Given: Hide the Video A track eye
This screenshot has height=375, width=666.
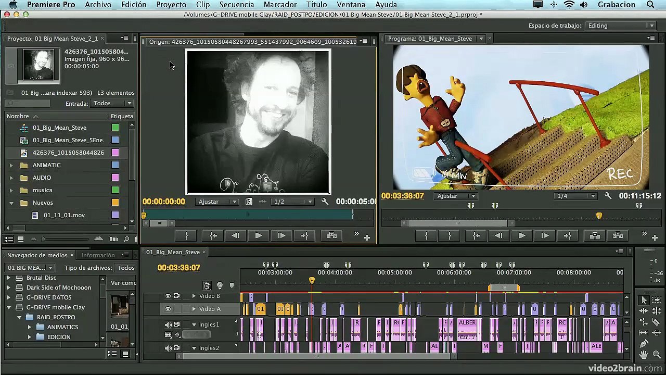Looking at the screenshot, I should (x=168, y=309).
